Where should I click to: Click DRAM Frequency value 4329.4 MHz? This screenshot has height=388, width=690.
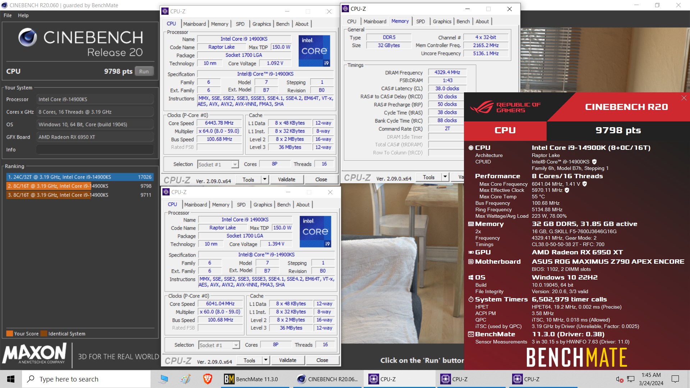[447, 72]
